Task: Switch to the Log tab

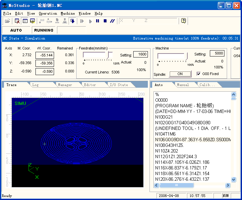Action: coord(35,85)
